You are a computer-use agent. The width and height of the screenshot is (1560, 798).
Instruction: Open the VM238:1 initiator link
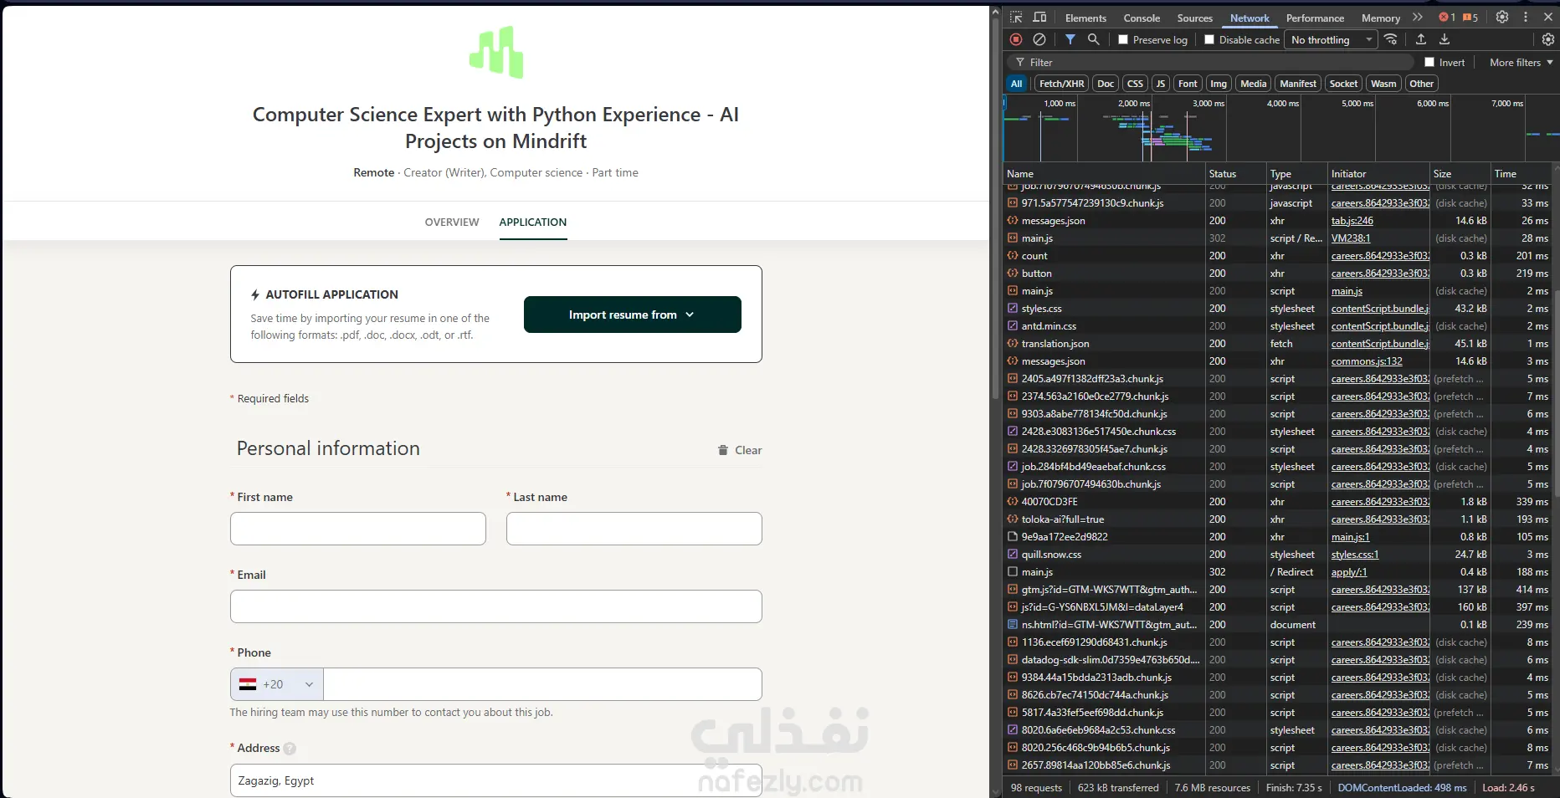[1351, 238]
